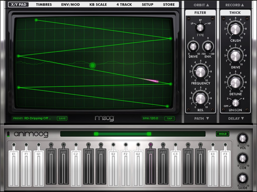
Task: Select the bottommost path node on X/Y pad
Action: coord(167,106)
